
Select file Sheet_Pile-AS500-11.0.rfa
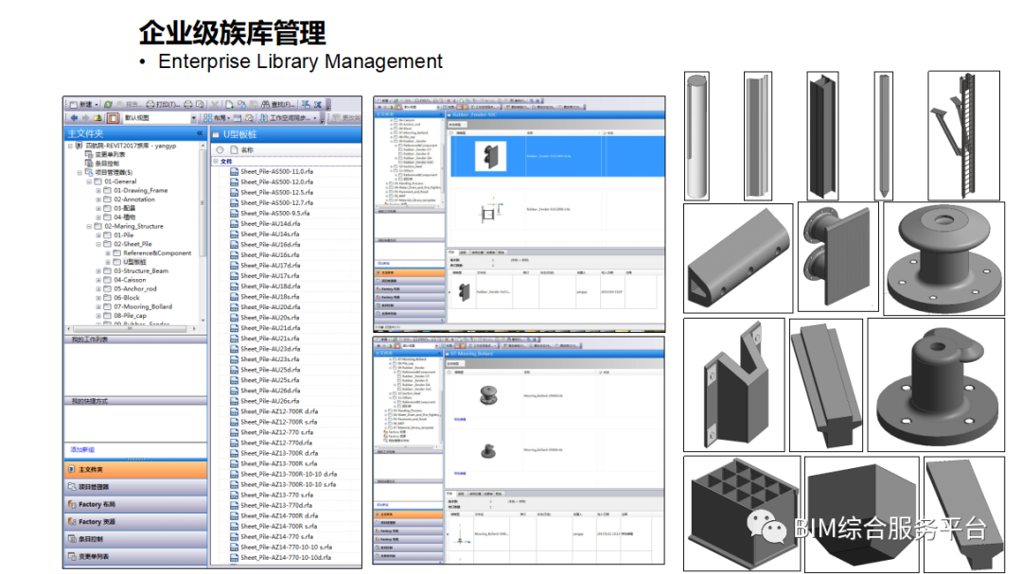pyautogui.click(x=276, y=171)
